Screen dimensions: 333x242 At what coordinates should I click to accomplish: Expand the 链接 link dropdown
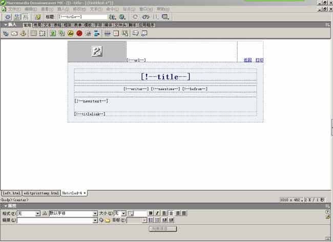(95, 220)
